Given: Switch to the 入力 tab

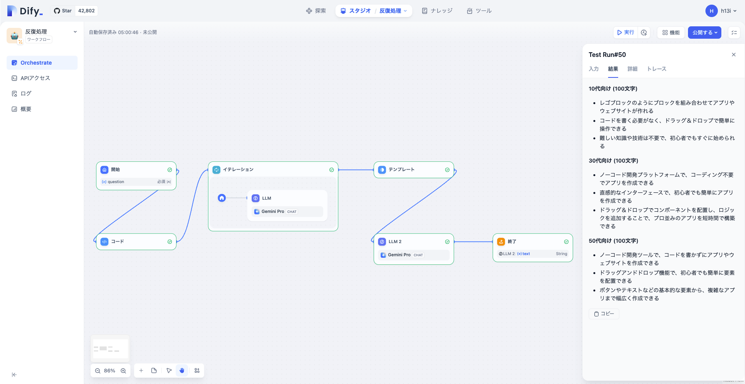Looking at the screenshot, I should pos(594,69).
